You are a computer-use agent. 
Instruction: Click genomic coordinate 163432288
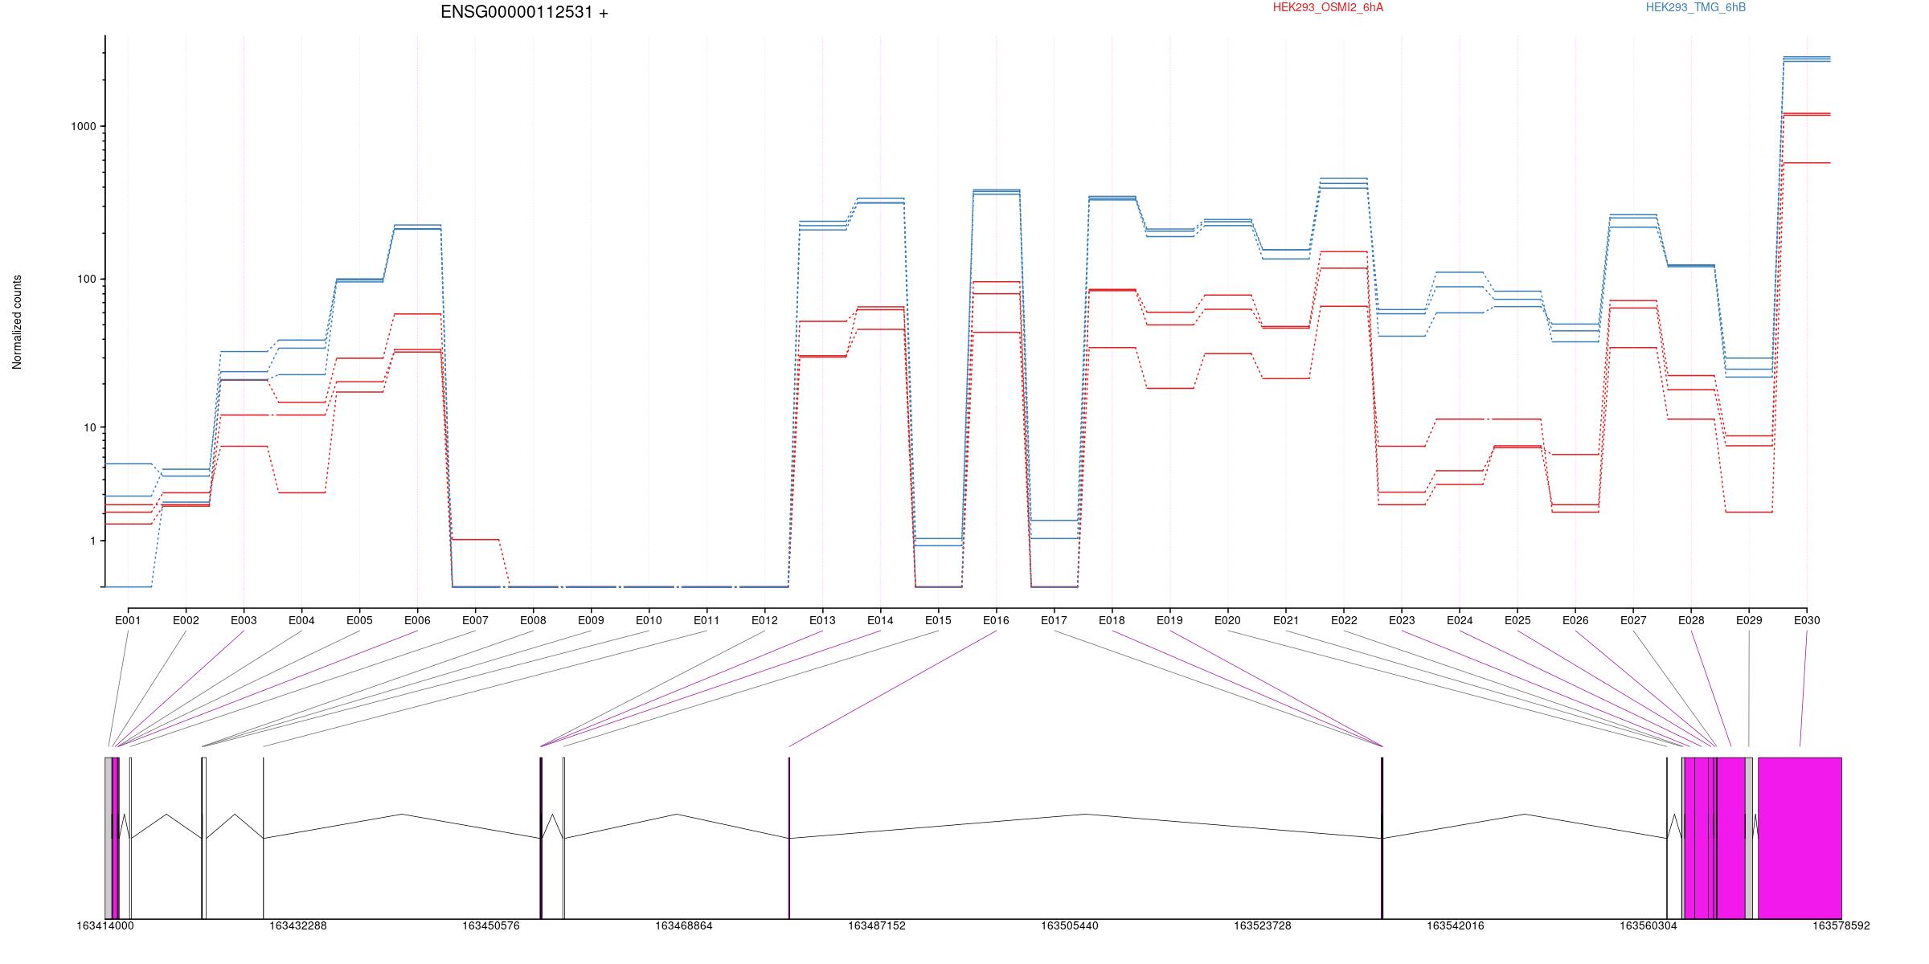coord(298,926)
